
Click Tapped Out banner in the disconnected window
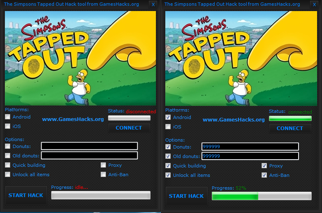[80, 58]
